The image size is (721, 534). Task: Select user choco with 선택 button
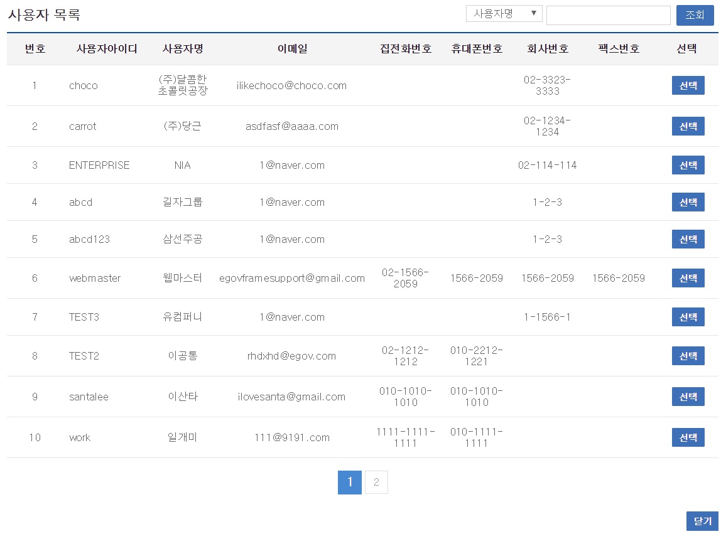(688, 85)
